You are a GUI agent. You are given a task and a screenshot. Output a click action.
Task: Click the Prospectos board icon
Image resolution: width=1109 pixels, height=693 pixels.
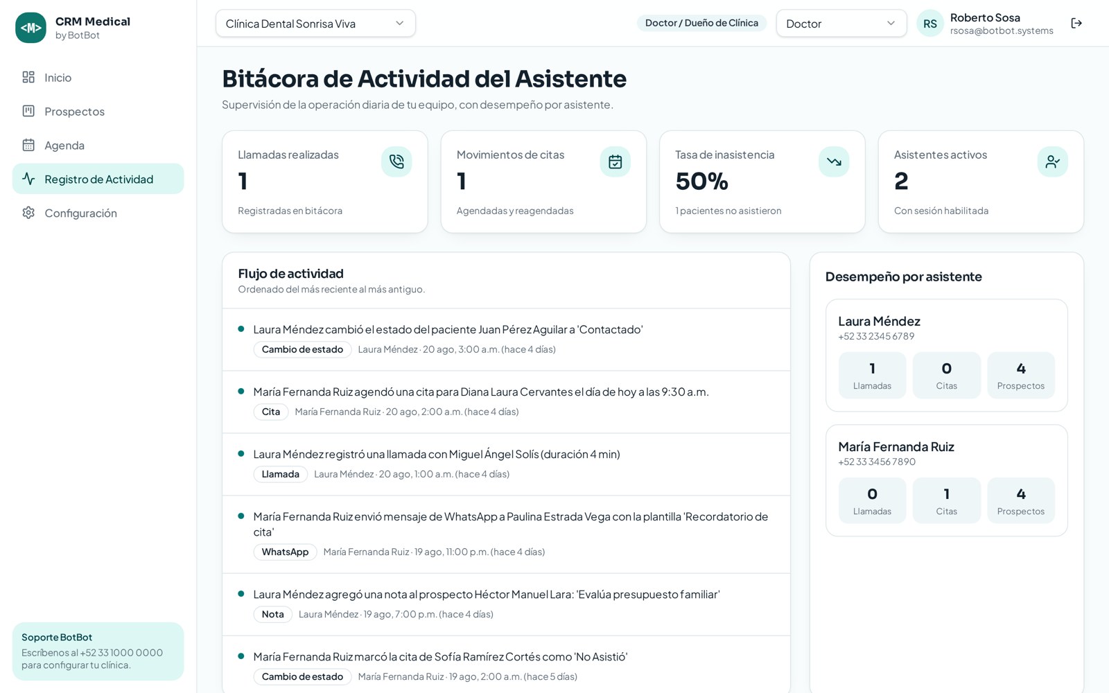point(28,111)
